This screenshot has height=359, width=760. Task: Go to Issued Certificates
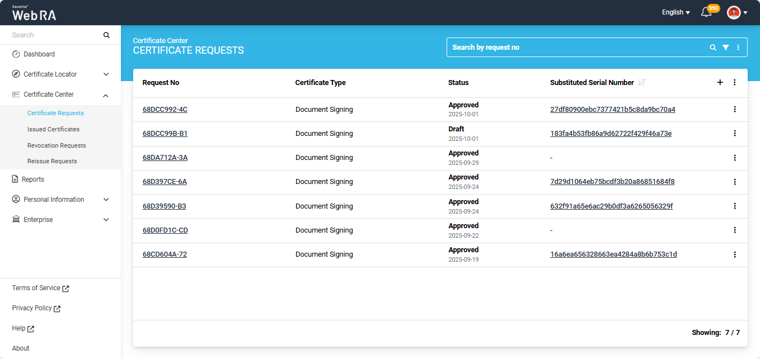53,129
